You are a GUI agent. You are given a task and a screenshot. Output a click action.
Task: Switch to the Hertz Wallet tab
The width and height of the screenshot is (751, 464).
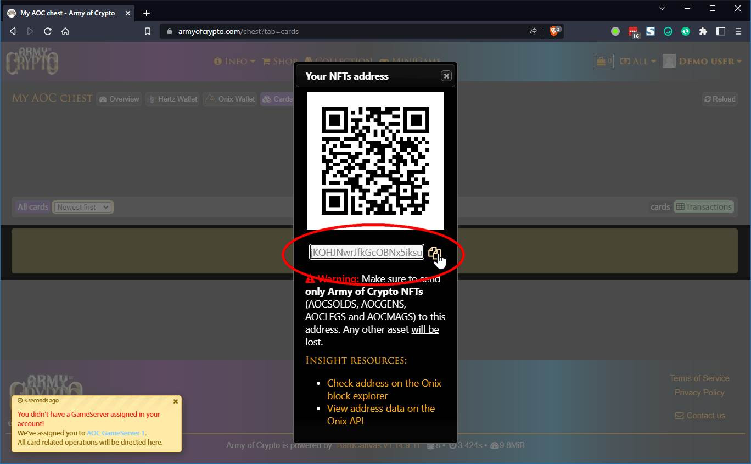172,99
